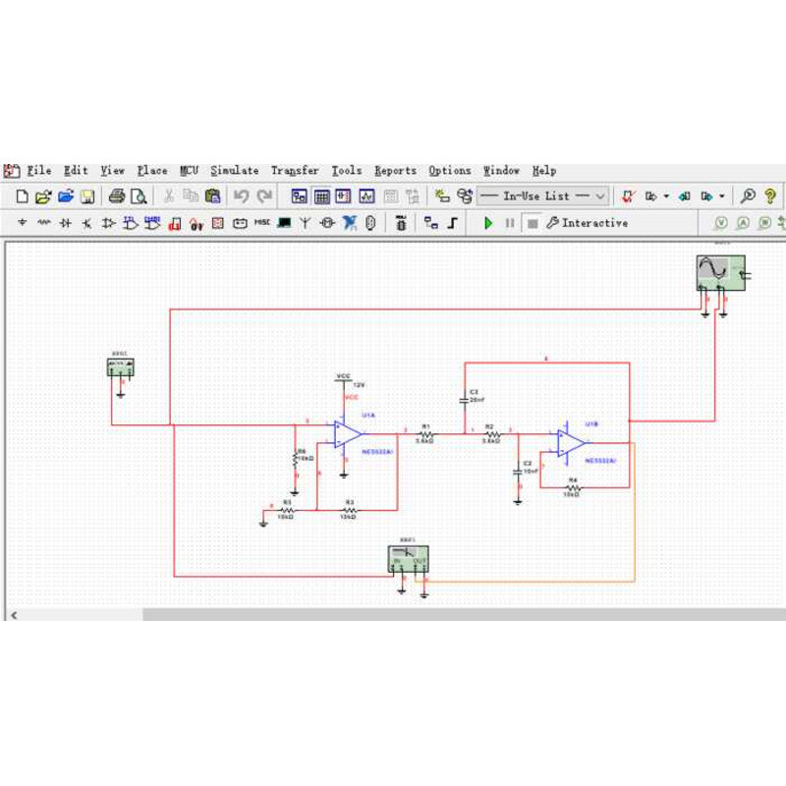
Task: Open Multisim help via the question mark icon
Action: [x=770, y=196]
